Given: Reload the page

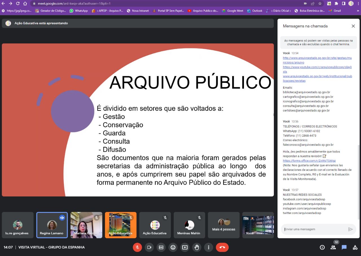Looking at the screenshot, I should coord(18,4).
